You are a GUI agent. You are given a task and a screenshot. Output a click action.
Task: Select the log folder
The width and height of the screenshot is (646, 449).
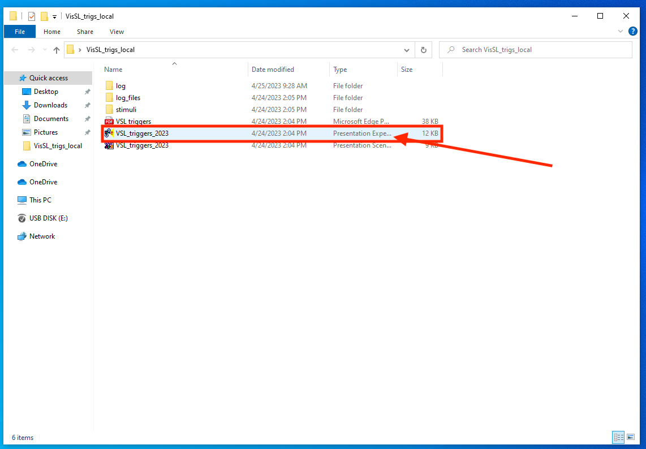click(x=120, y=86)
